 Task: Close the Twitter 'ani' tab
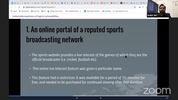tap(137, 3)
